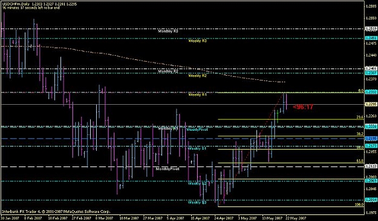Click the 1.2045 price axis value
378x221 pixels.
pos(371,189)
